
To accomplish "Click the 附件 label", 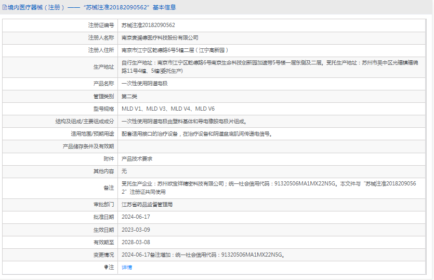I will pos(109,159).
